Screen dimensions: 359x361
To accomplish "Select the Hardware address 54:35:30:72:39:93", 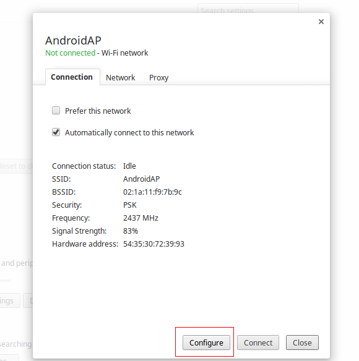I will point(154,244).
